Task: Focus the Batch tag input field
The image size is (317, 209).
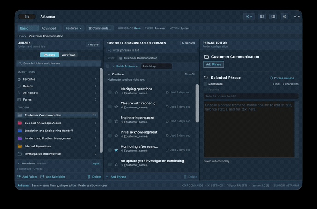Action: [x=157, y=66]
